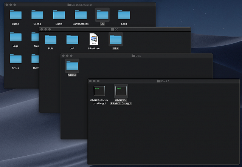Click the USA window title bar text
The image size is (242, 167).
pyautogui.click(x=138, y=55)
